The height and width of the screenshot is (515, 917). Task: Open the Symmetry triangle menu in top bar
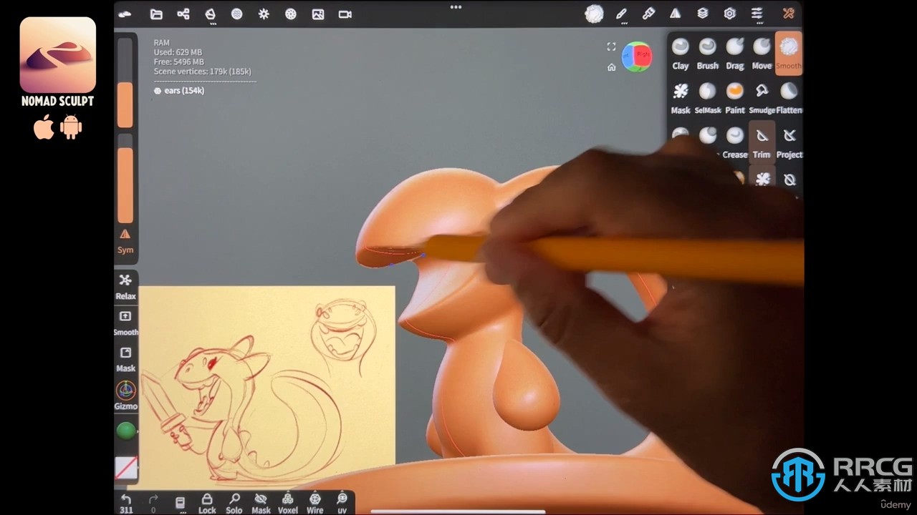(x=675, y=14)
